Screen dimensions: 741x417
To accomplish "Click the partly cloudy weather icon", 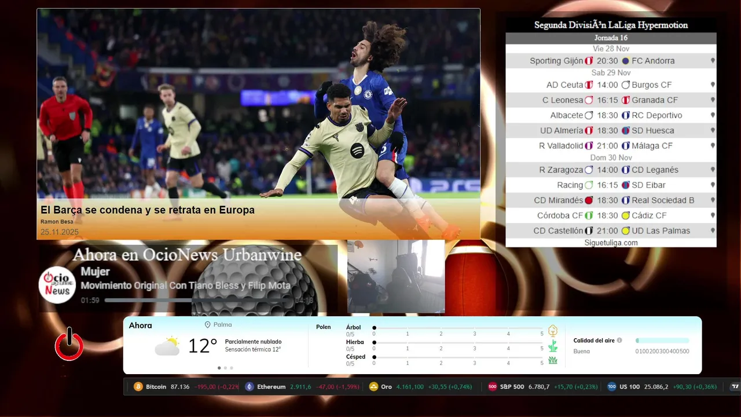I will (x=167, y=346).
